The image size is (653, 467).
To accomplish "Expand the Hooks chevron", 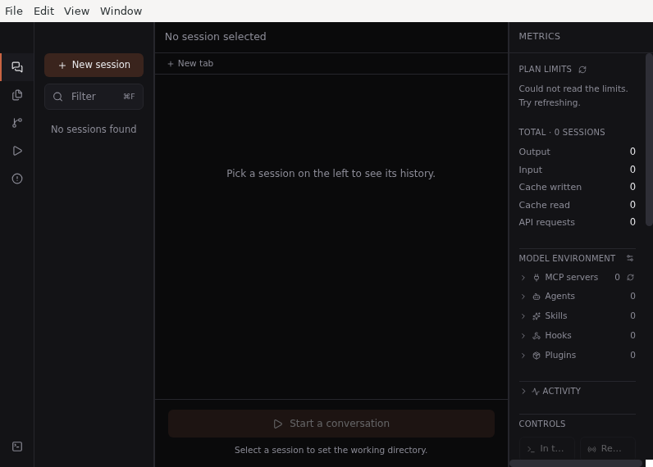I will (x=523, y=336).
